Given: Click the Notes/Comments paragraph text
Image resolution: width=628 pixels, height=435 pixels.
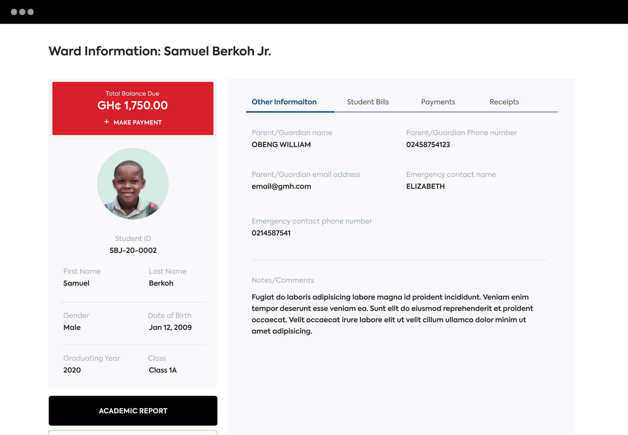Looking at the screenshot, I should pyautogui.click(x=392, y=314).
